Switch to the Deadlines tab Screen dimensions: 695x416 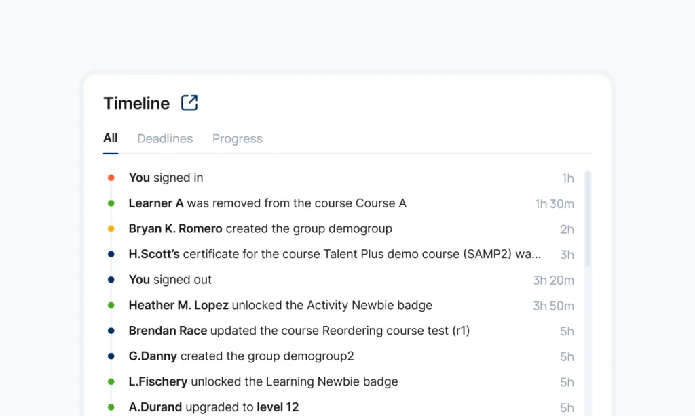(x=165, y=138)
